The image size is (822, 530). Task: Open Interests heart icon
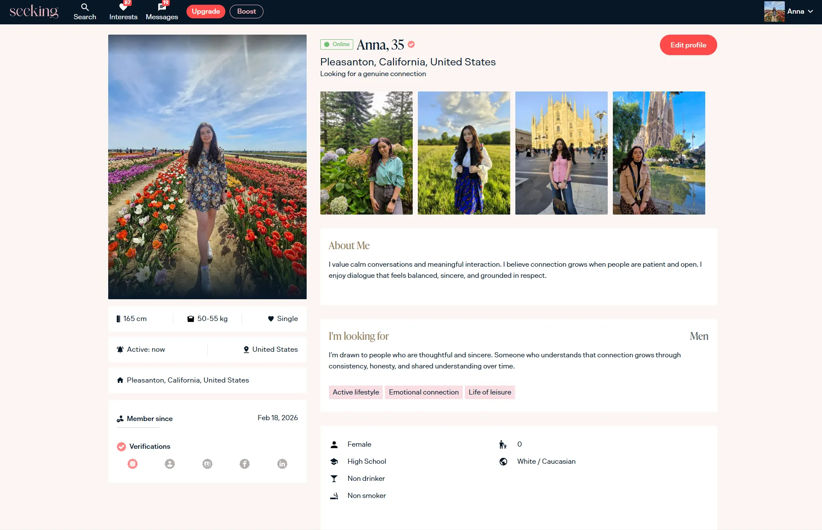[x=123, y=7]
